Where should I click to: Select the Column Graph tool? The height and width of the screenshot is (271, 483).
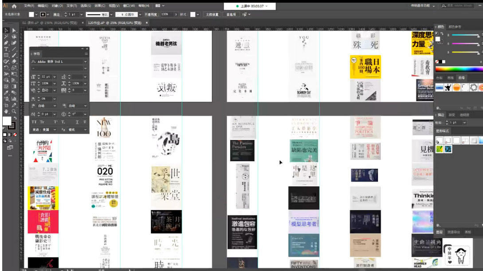click(x=14, y=99)
